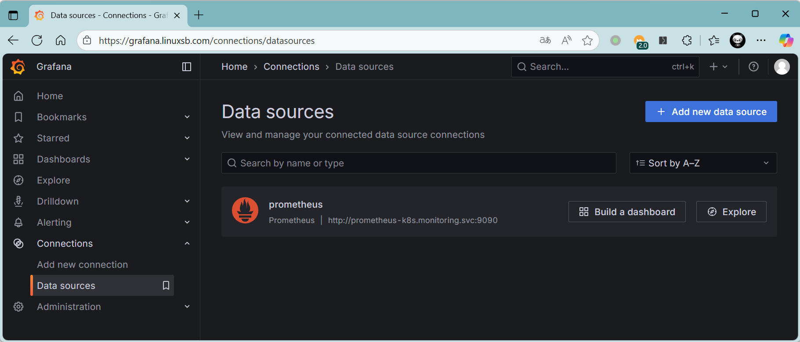The width and height of the screenshot is (800, 342).
Task: Refresh the page with reload icon
Action: [37, 41]
